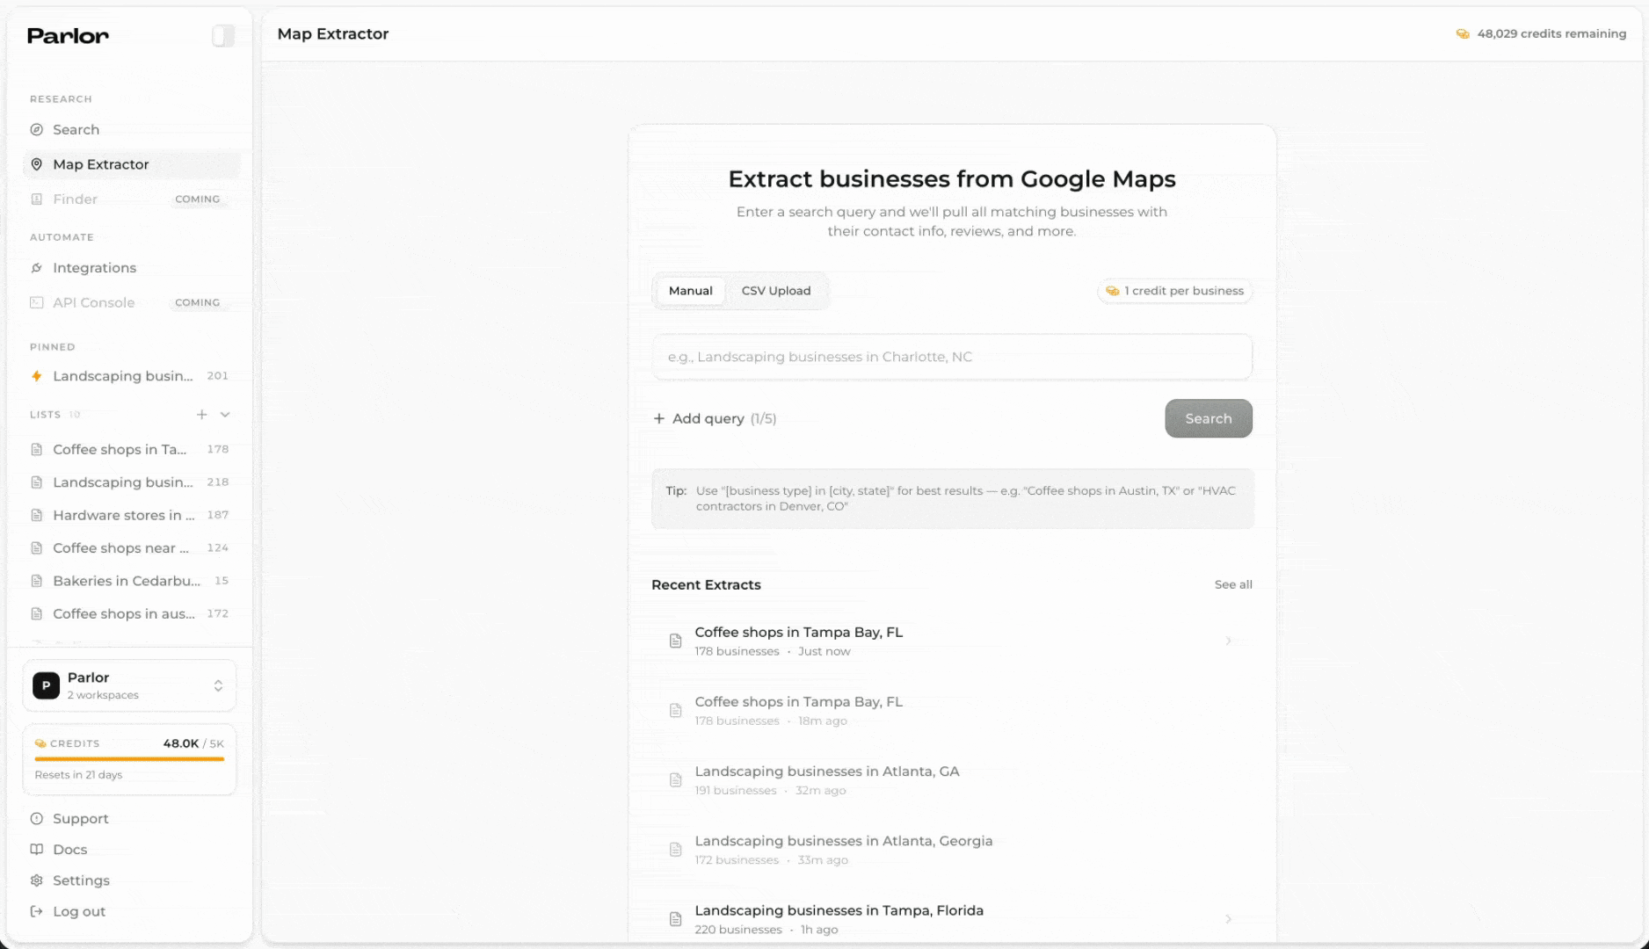Open the Parlor workspace switcher

tap(218, 685)
